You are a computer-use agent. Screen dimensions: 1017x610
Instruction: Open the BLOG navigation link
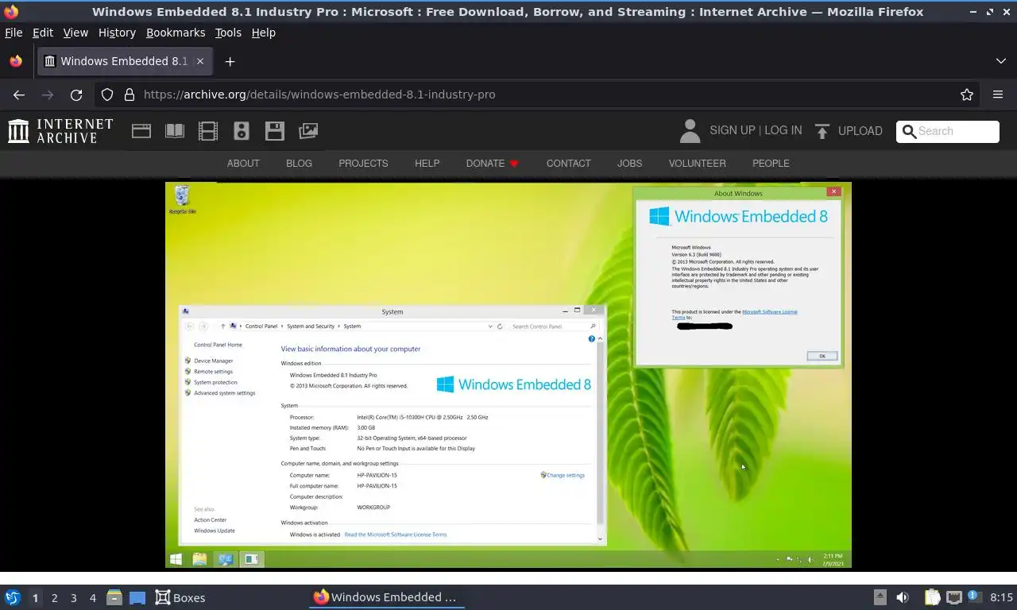click(299, 164)
